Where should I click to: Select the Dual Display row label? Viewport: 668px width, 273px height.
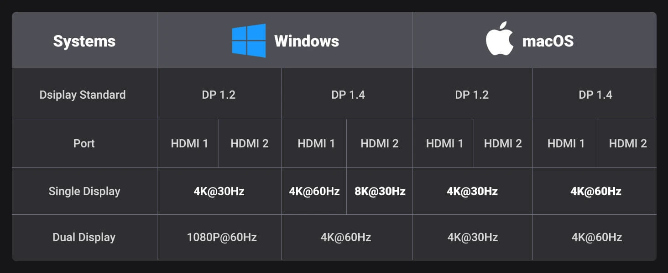click(84, 238)
